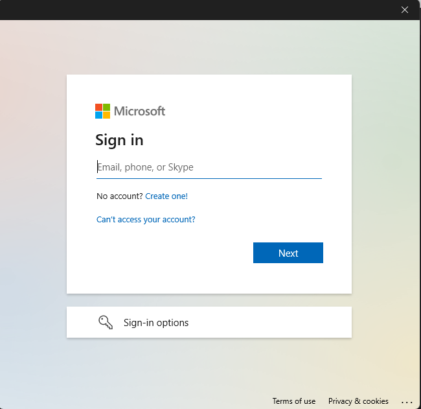
Task: Click the green square of the Microsoft logo
Action: point(107,107)
